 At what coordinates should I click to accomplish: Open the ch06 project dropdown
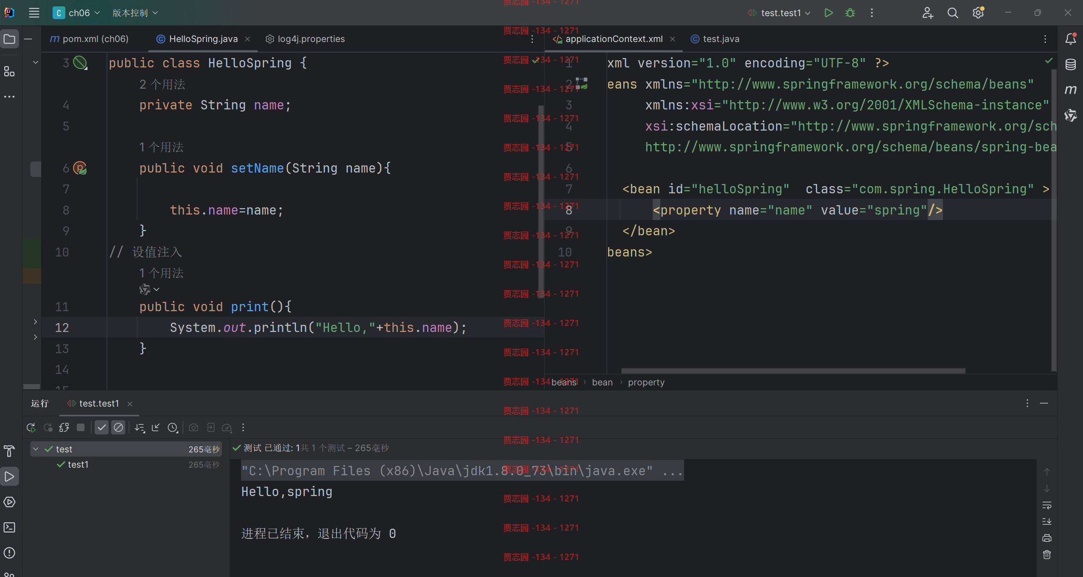click(76, 13)
